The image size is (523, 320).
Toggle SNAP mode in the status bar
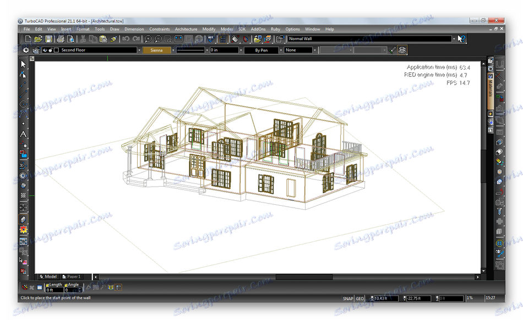348,298
